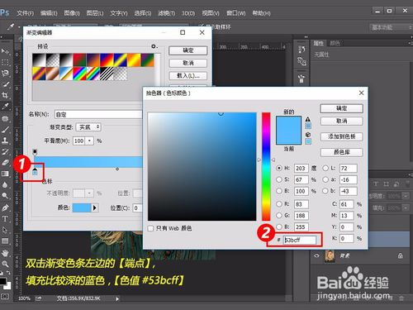Open gradient presets gear menu
The width and height of the screenshot is (413, 310).
click(154, 46)
